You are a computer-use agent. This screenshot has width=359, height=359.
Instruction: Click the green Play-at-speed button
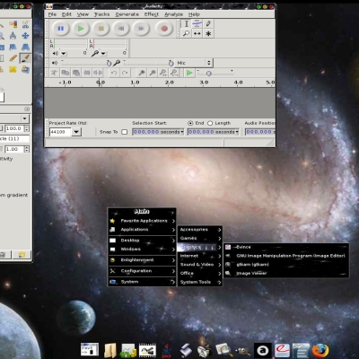pos(189,73)
